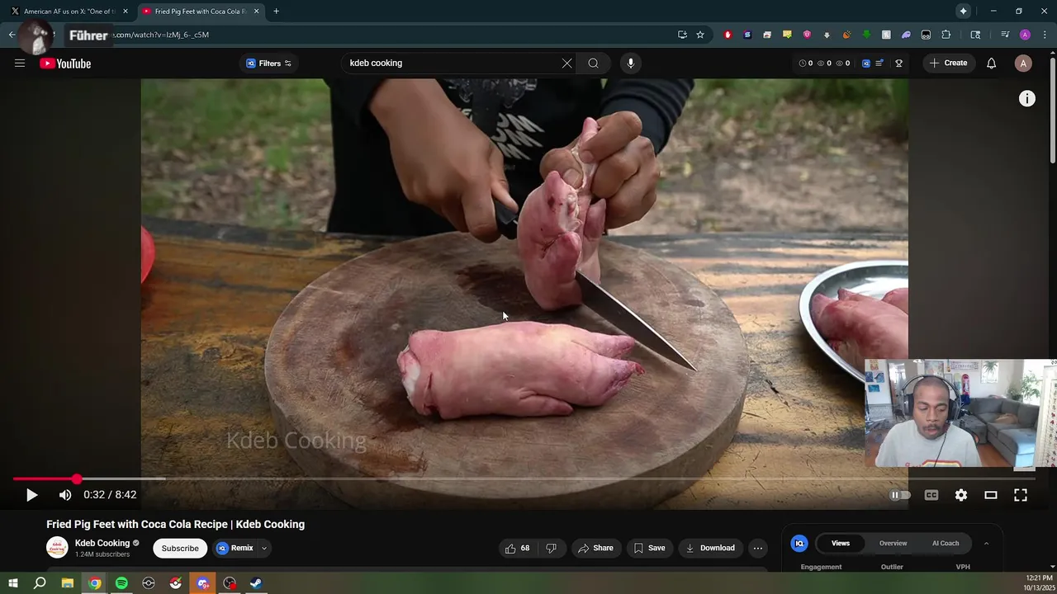Open the vidIQ trophy icon in header
1057x594 pixels.
[898, 64]
